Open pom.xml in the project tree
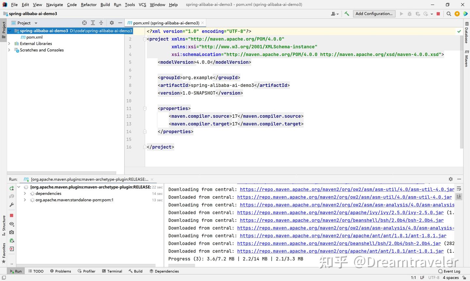The width and height of the screenshot is (470, 281). pos(34,37)
